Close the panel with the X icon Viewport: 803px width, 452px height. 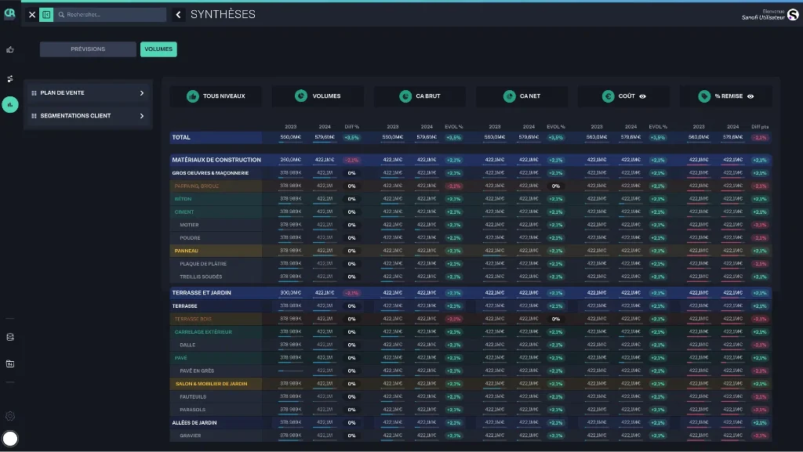pos(31,15)
